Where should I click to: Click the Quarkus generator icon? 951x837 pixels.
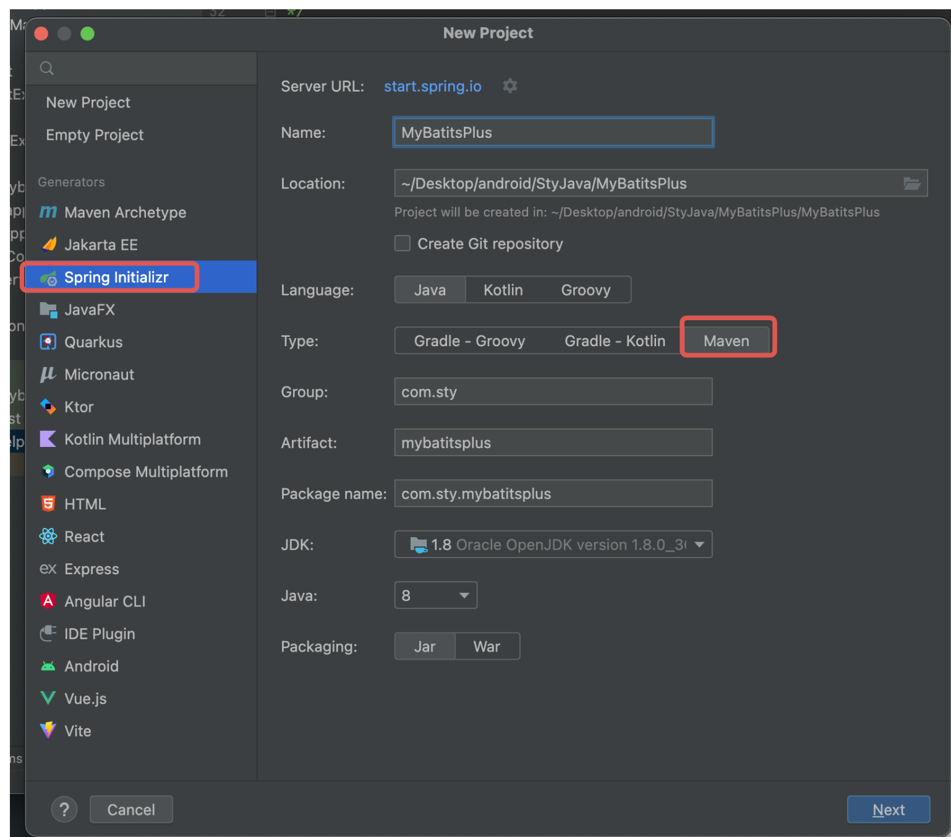click(x=48, y=342)
